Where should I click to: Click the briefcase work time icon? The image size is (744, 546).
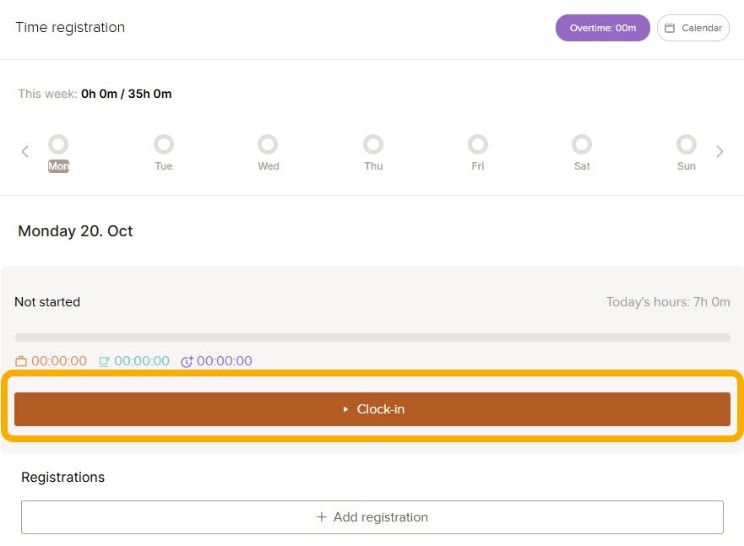(x=21, y=361)
